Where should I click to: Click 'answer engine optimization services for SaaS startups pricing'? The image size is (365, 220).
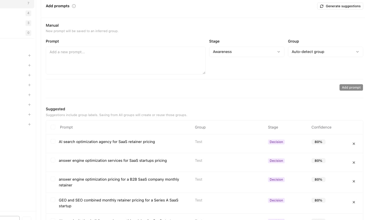point(113,160)
